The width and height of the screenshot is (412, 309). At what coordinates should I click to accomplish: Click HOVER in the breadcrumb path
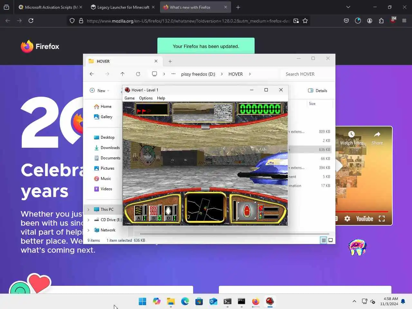(236, 74)
